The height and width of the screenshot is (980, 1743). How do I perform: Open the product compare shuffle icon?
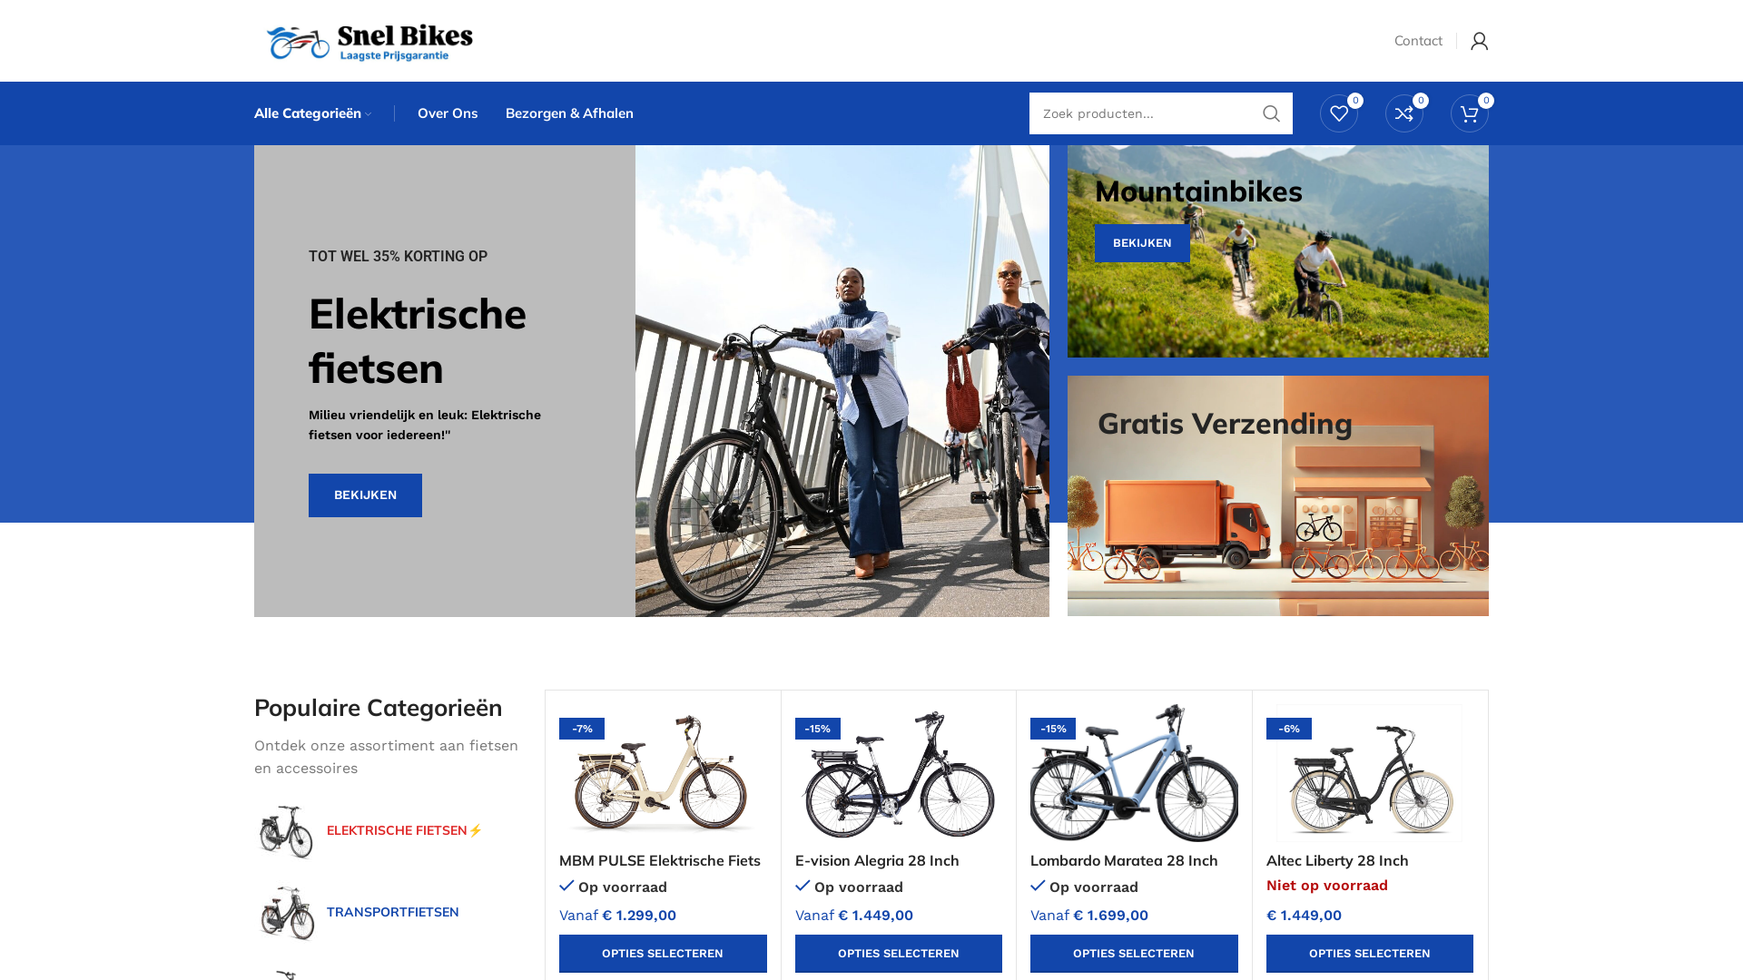(1403, 113)
